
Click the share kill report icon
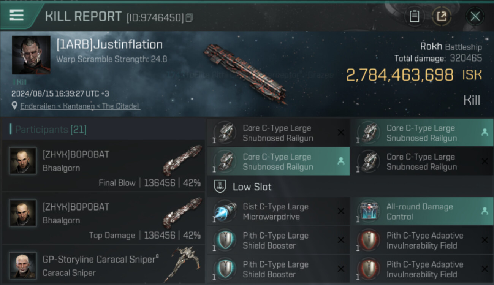point(441,16)
